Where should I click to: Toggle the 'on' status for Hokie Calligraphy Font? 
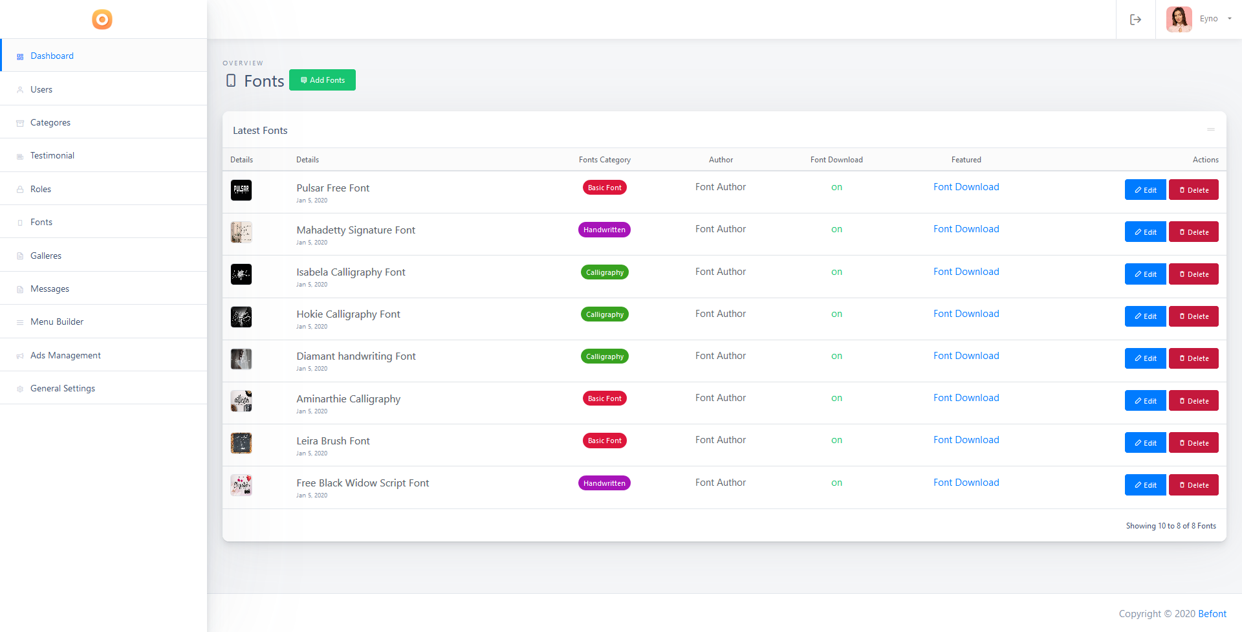[836, 314]
